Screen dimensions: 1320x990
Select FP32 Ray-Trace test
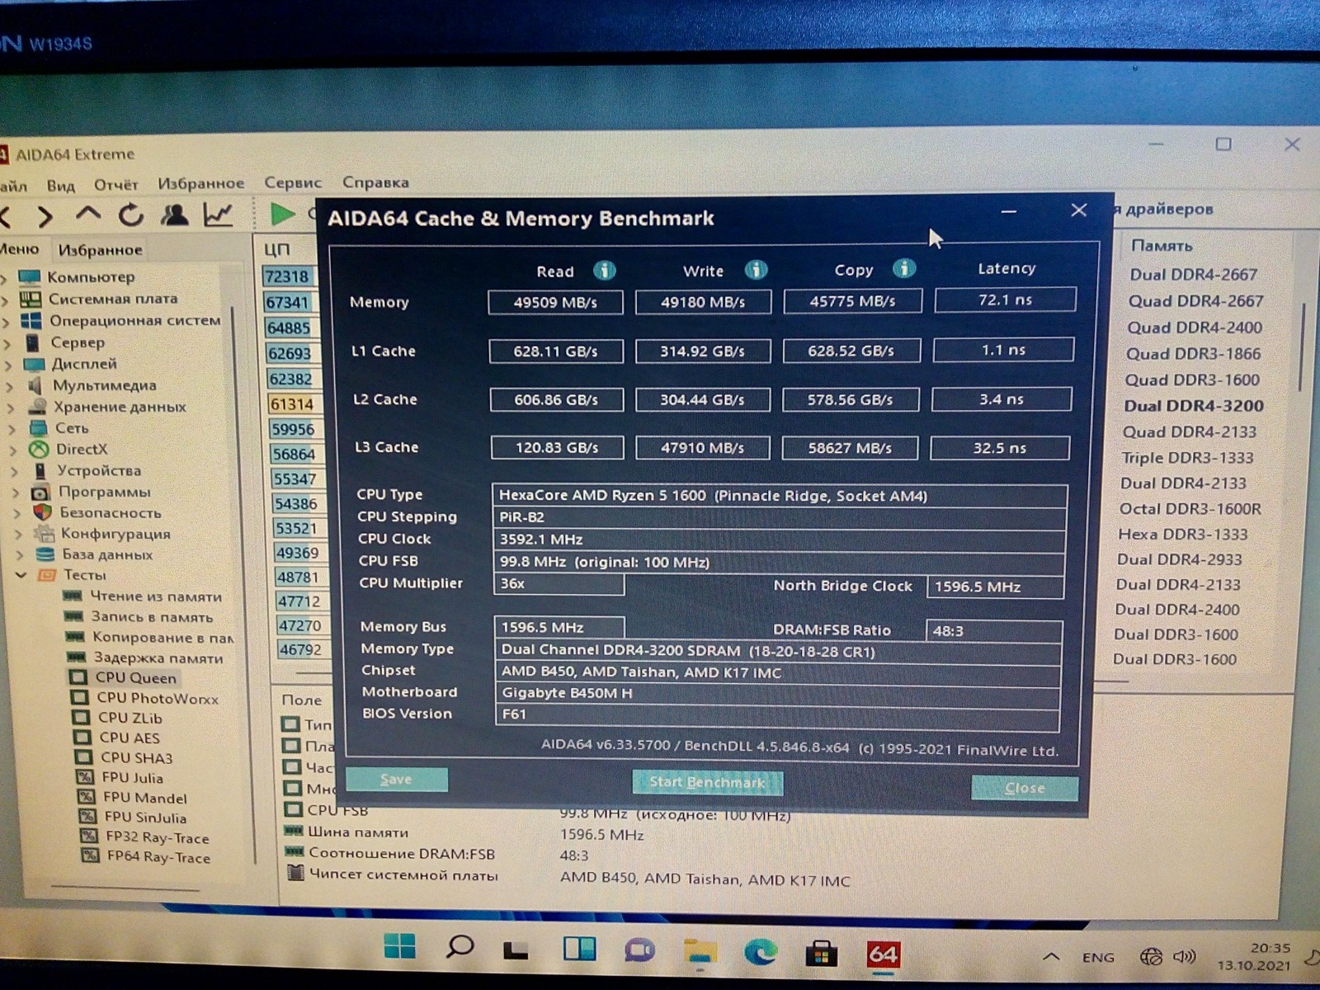pyautogui.click(x=158, y=837)
